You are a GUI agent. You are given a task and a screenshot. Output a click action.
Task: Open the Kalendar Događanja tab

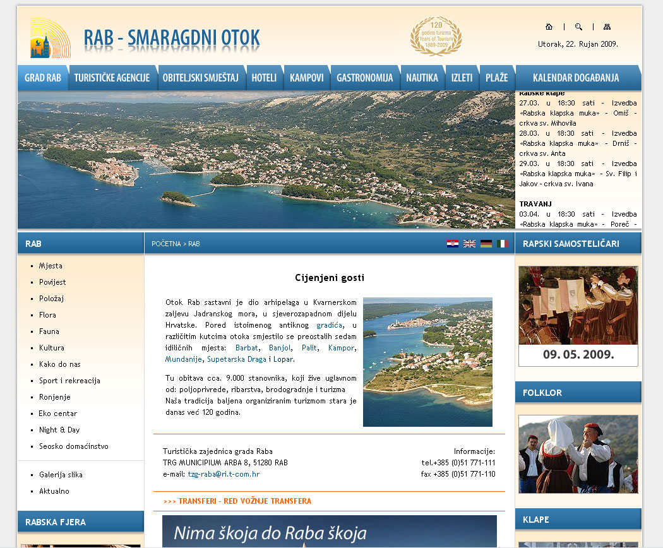[576, 78]
